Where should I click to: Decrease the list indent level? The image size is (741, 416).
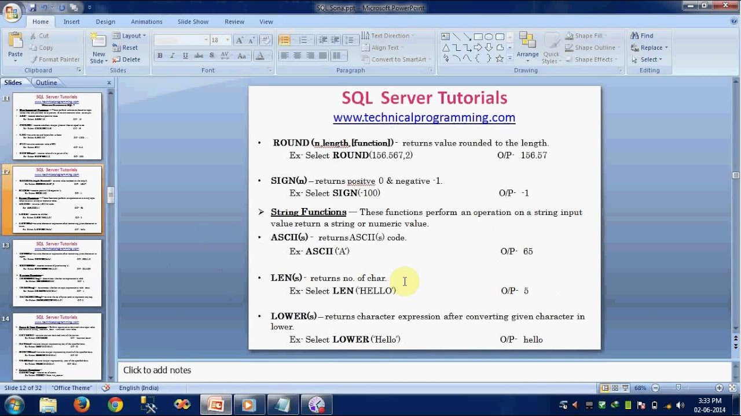pos(322,40)
